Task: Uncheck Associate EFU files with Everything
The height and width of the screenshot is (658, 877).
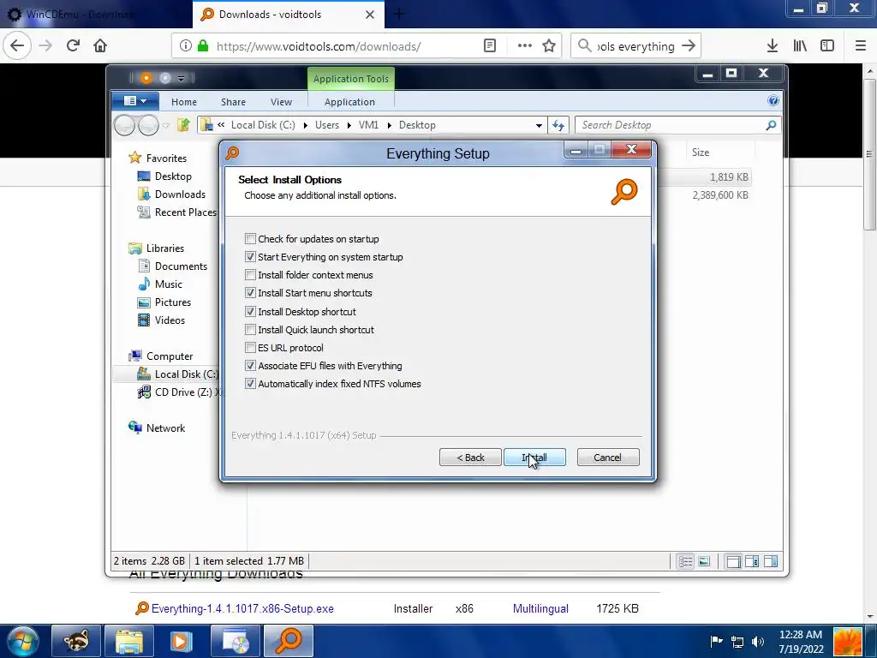Action: [x=250, y=365]
